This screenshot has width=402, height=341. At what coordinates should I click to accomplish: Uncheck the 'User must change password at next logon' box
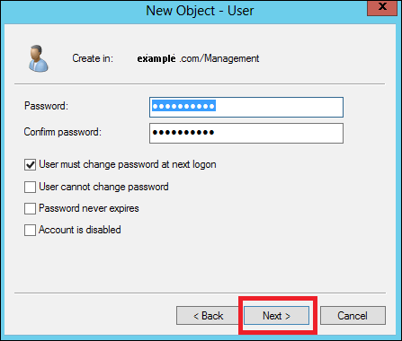[x=30, y=165]
